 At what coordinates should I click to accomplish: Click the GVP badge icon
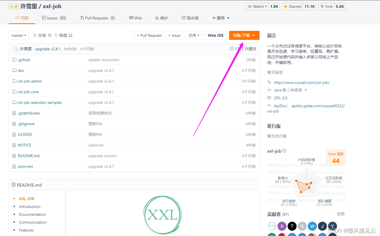(14, 6)
